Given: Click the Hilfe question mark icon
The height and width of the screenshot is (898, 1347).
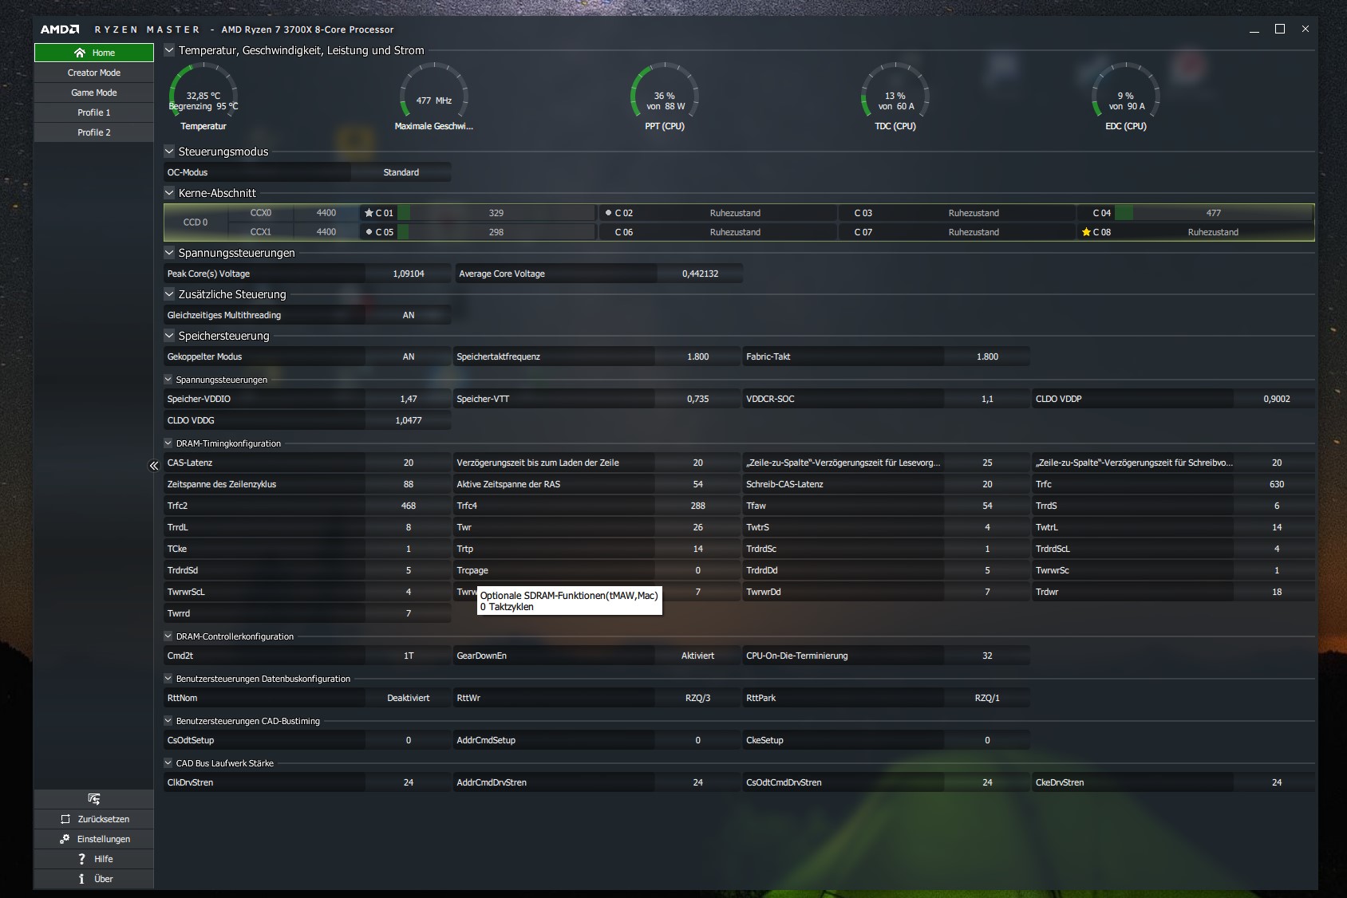Looking at the screenshot, I should 81,859.
